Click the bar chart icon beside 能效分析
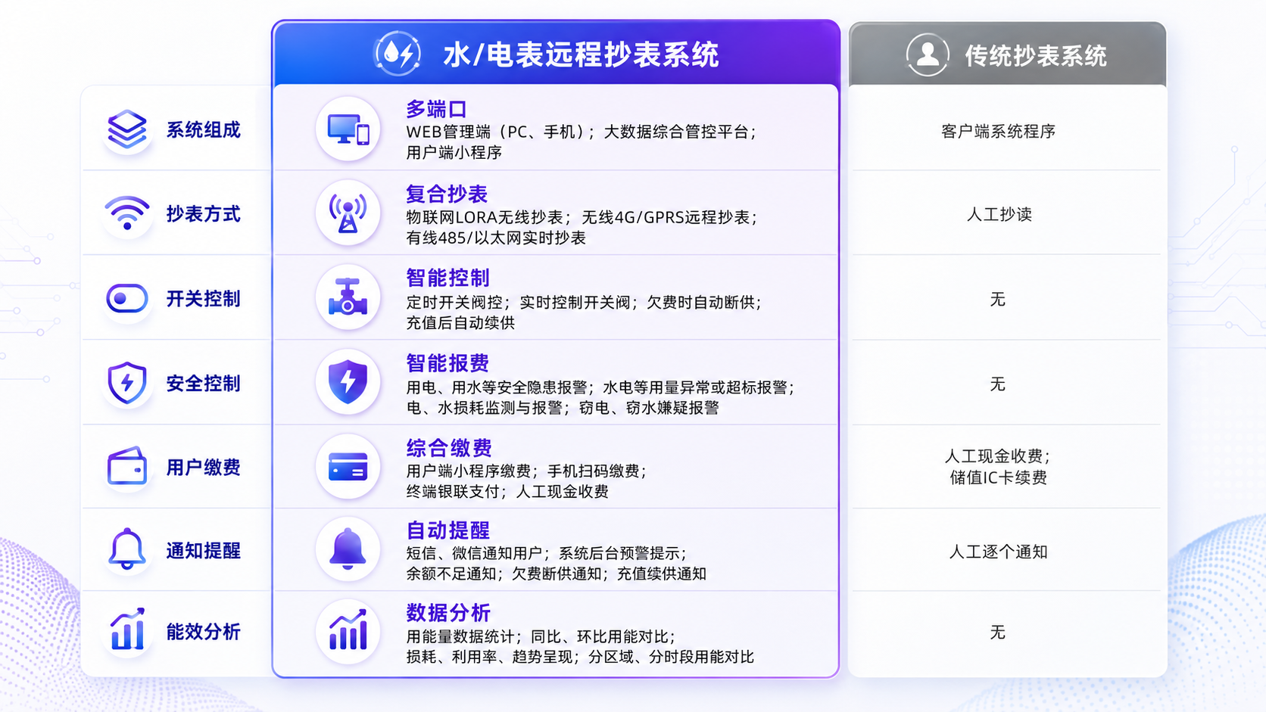Image resolution: width=1266 pixels, height=712 pixels. 127,630
